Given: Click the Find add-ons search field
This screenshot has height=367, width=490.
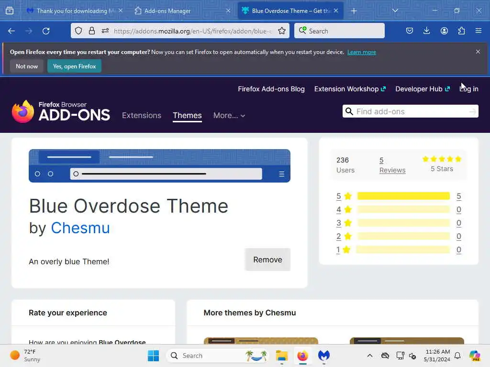Looking at the screenshot, I should coord(410,111).
